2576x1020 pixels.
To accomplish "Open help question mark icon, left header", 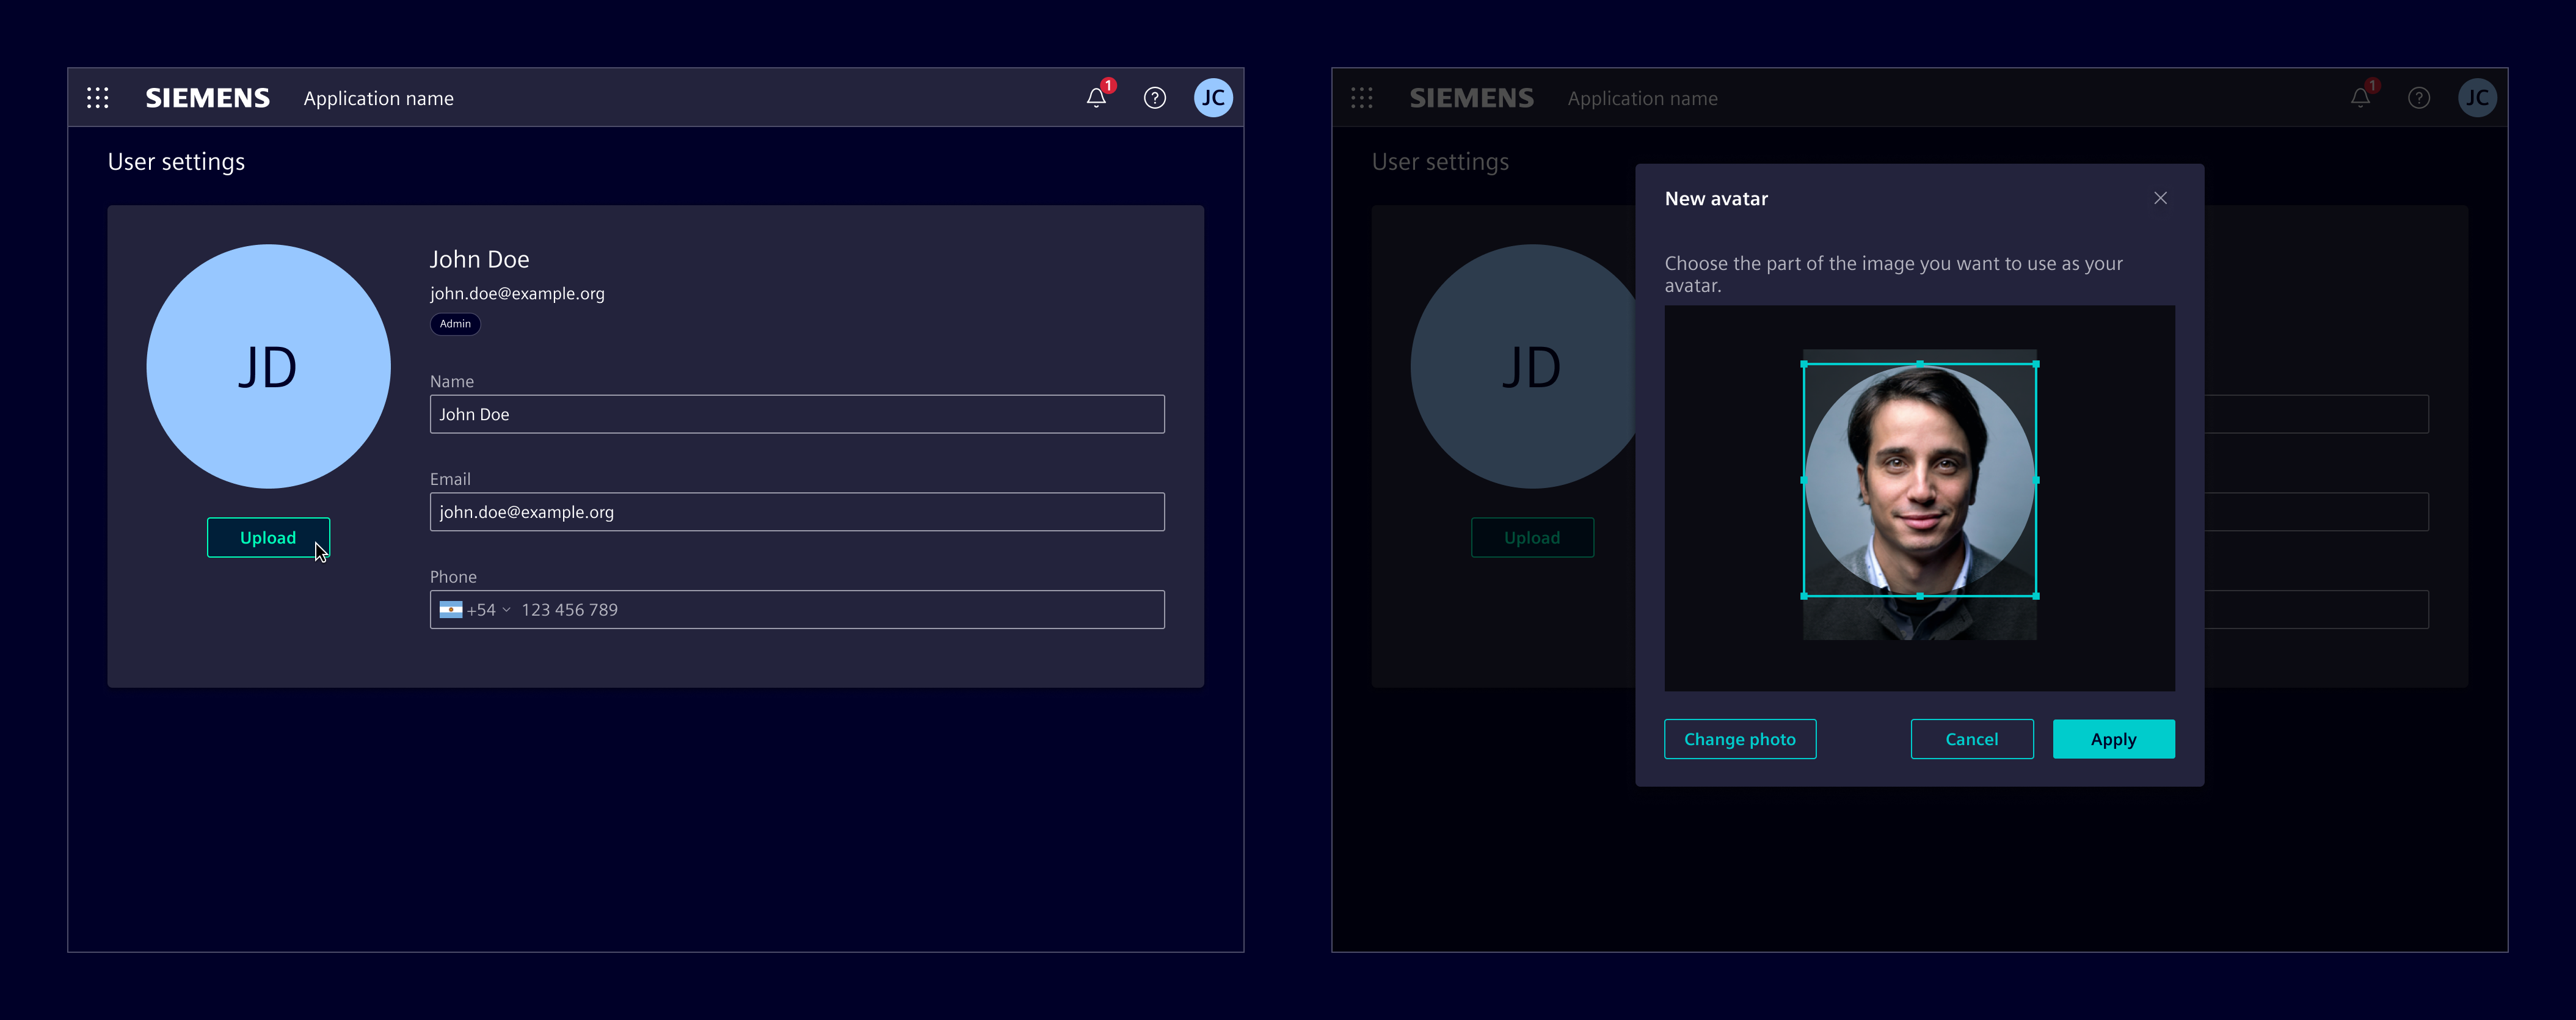I will (1154, 98).
